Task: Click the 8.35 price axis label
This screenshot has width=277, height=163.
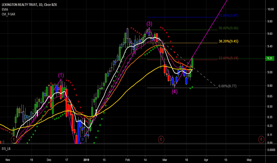Action: [270, 117]
